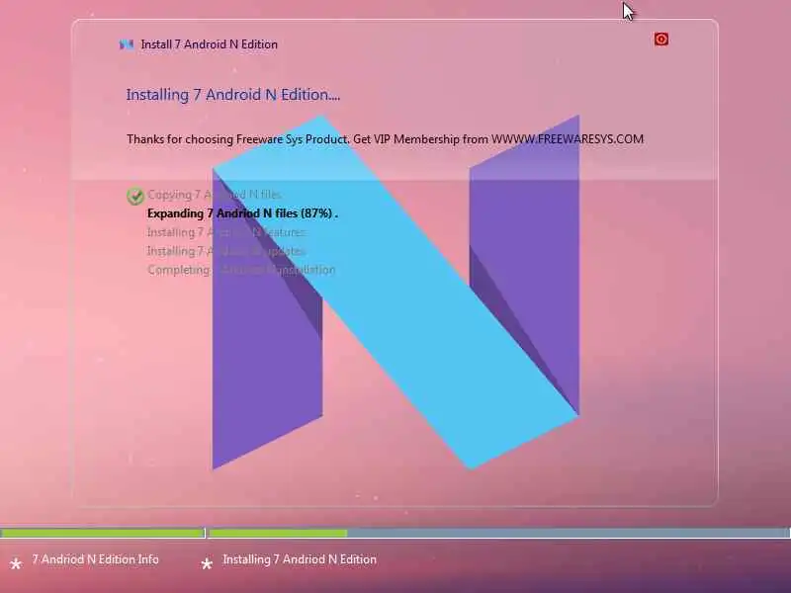Click the red close icon of the installer
The height and width of the screenshot is (593, 791).
coord(661,40)
